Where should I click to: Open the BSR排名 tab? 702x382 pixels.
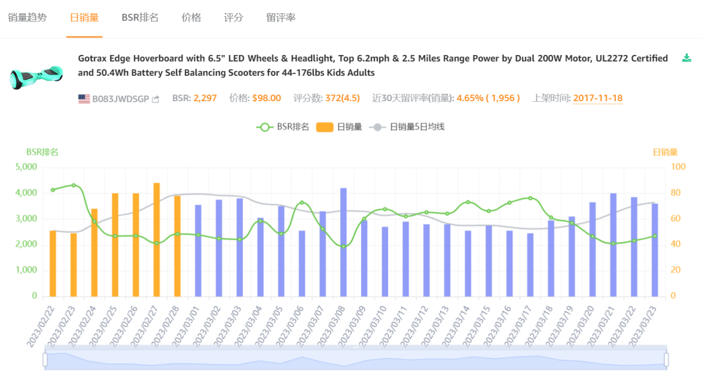pos(140,17)
